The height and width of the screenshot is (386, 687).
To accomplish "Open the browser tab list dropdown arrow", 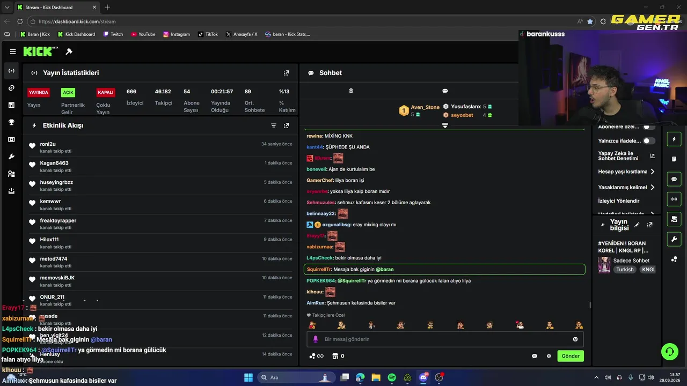I will click(7, 8).
